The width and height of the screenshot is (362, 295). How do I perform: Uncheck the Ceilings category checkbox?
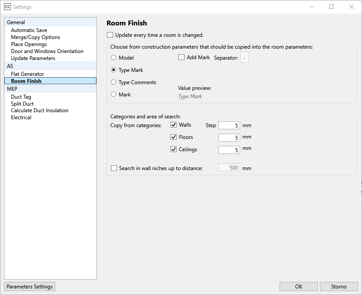[x=174, y=149]
